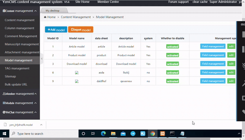Open Content management sidebar item
The width and height of the screenshot is (245, 140).
(20, 20)
